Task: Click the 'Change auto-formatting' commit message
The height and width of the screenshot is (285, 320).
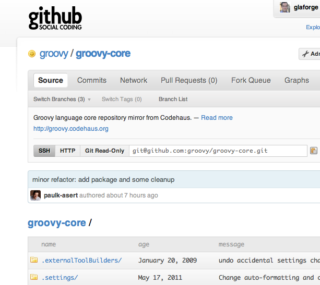Action: (269, 278)
